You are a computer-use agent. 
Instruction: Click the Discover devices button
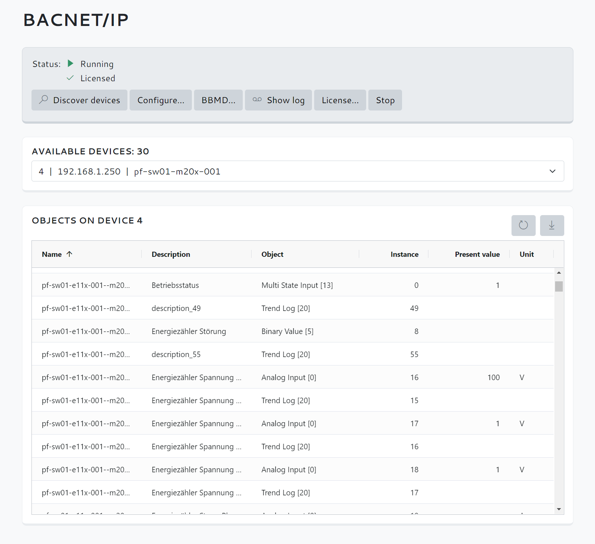click(x=79, y=100)
